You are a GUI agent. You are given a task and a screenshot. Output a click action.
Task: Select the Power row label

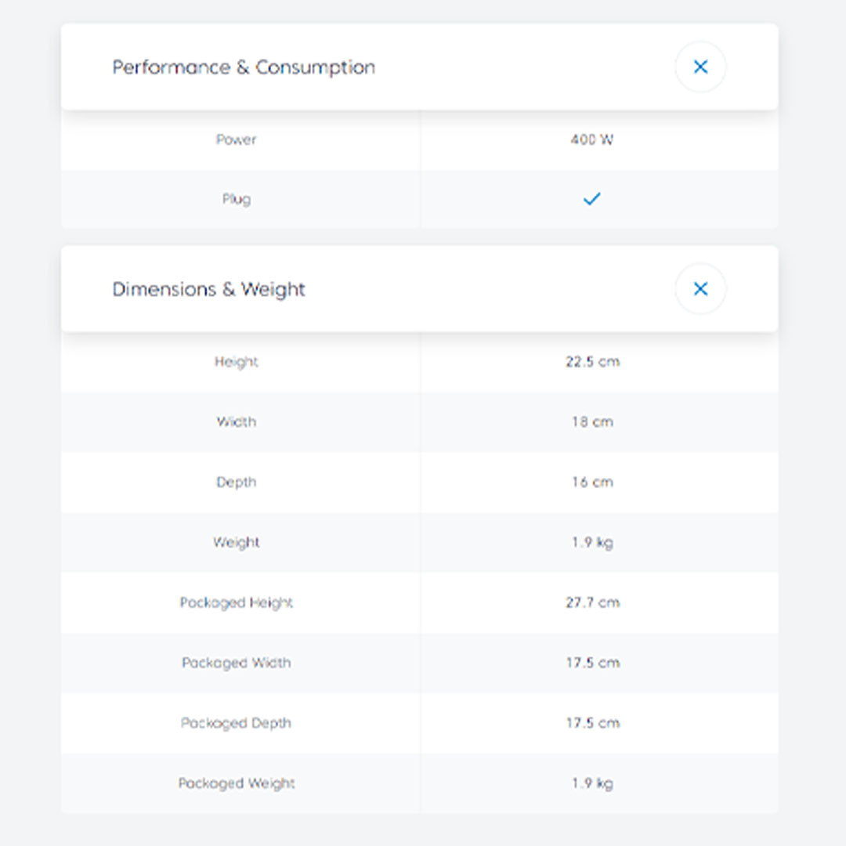click(x=236, y=139)
